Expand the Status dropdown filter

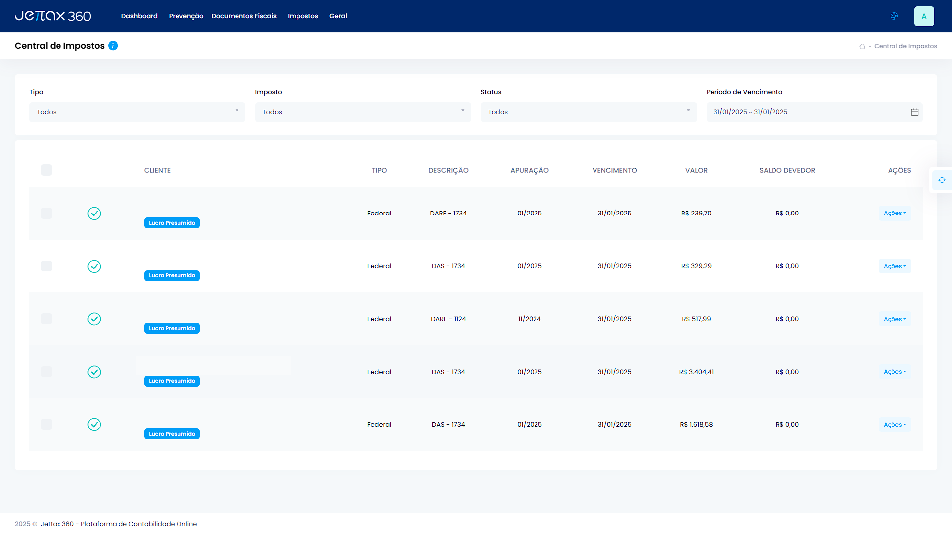(x=589, y=112)
